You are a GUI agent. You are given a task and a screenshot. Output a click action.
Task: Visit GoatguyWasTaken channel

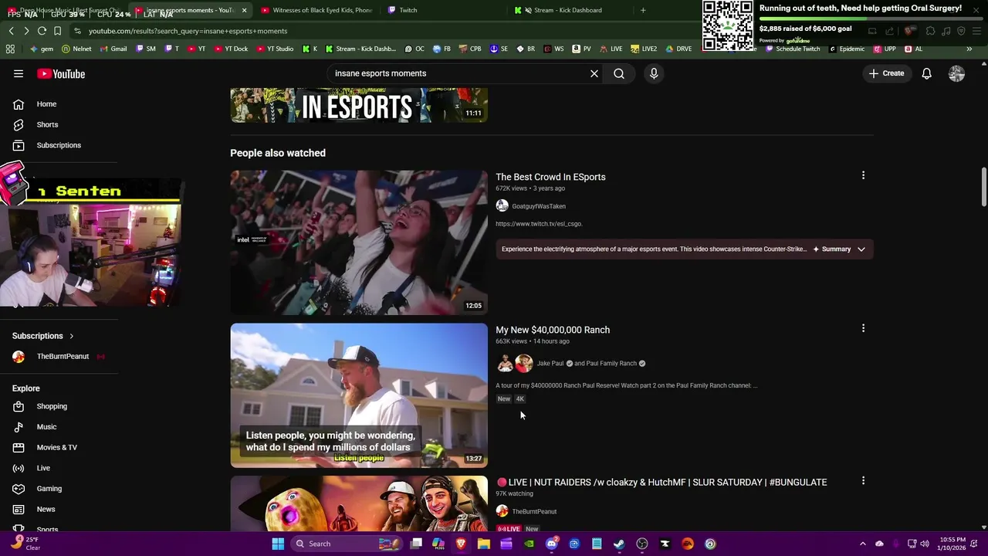pyautogui.click(x=538, y=206)
